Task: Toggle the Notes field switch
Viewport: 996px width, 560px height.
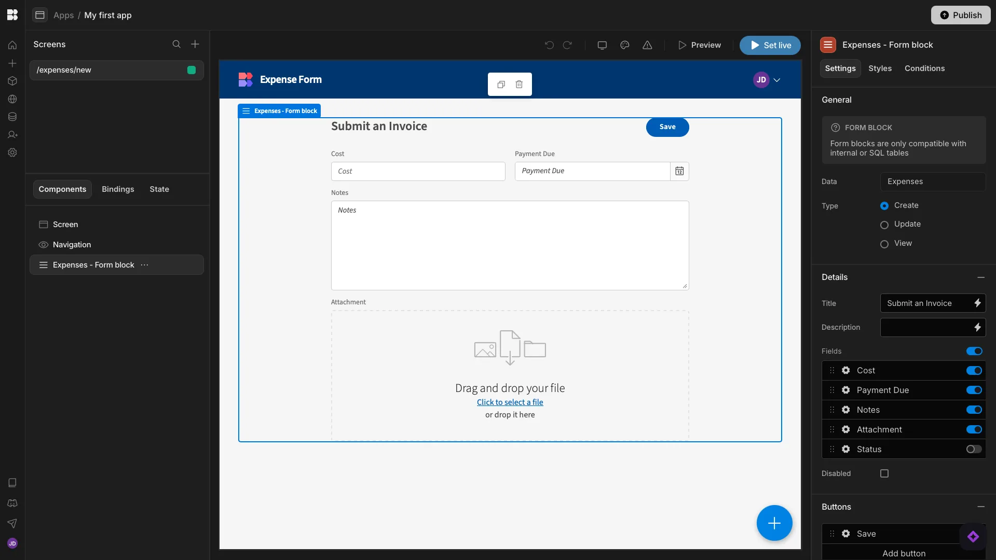Action: tap(974, 410)
